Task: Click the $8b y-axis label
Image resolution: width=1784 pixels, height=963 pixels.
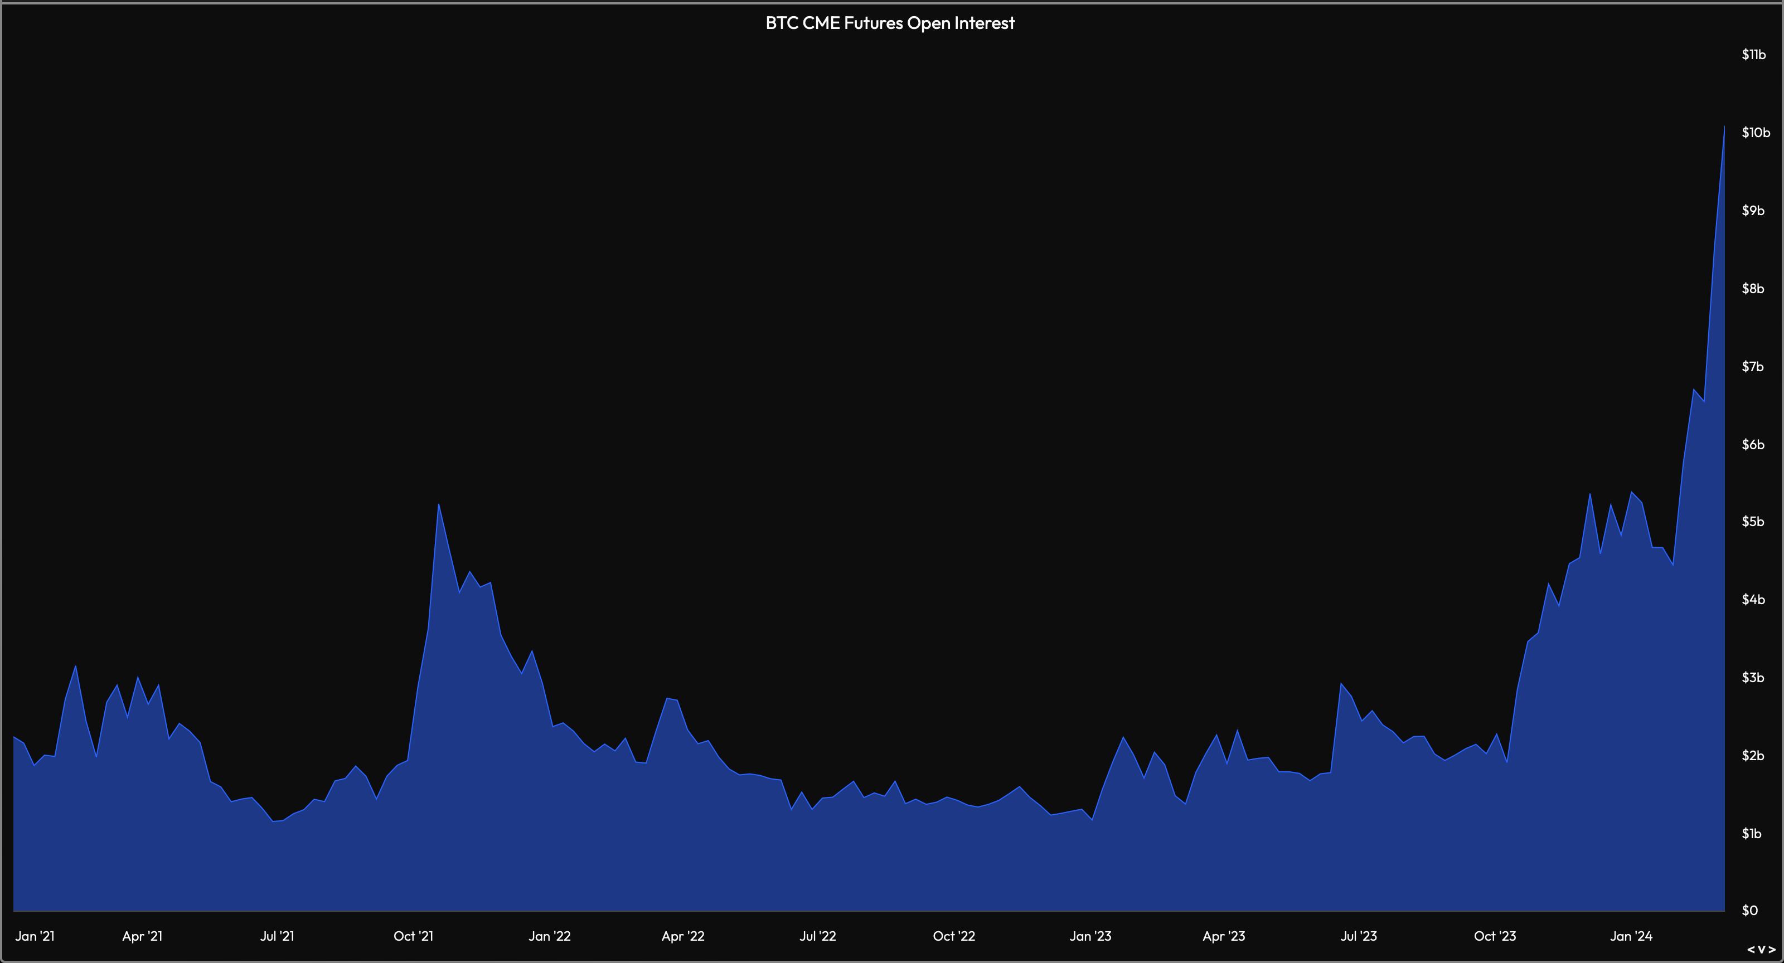Action: click(x=1753, y=288)
